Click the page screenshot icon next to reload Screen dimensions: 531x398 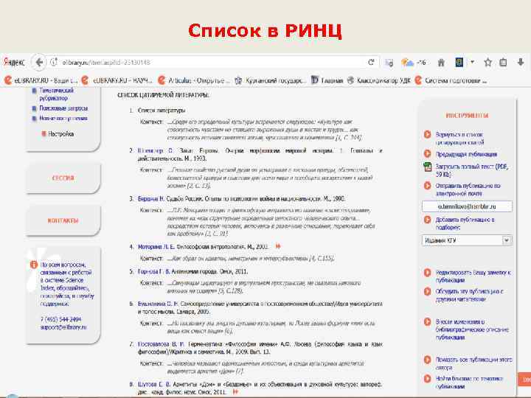click(389, 63)
